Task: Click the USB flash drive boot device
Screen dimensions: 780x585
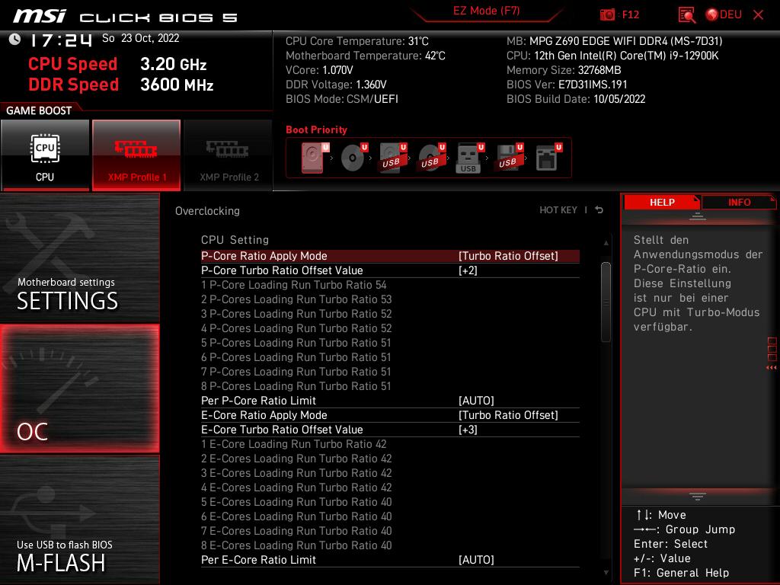Action: [467, 157]
